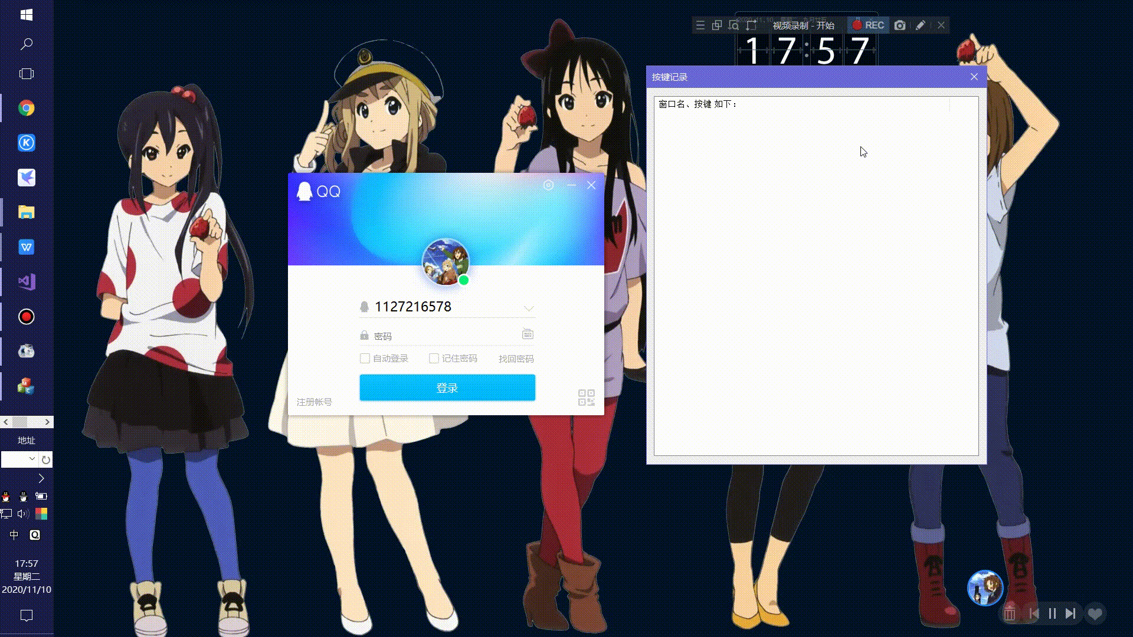Viewport: 1133px width, 637px height.
Task: Open Task View on the taskbar
Action: [26, 74]
